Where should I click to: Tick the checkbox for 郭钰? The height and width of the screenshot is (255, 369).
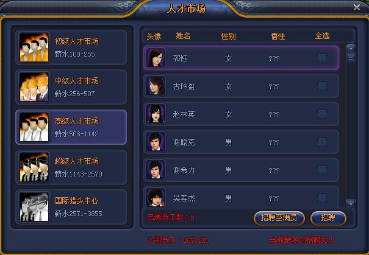pyautogui.click(x=321, y=58)
